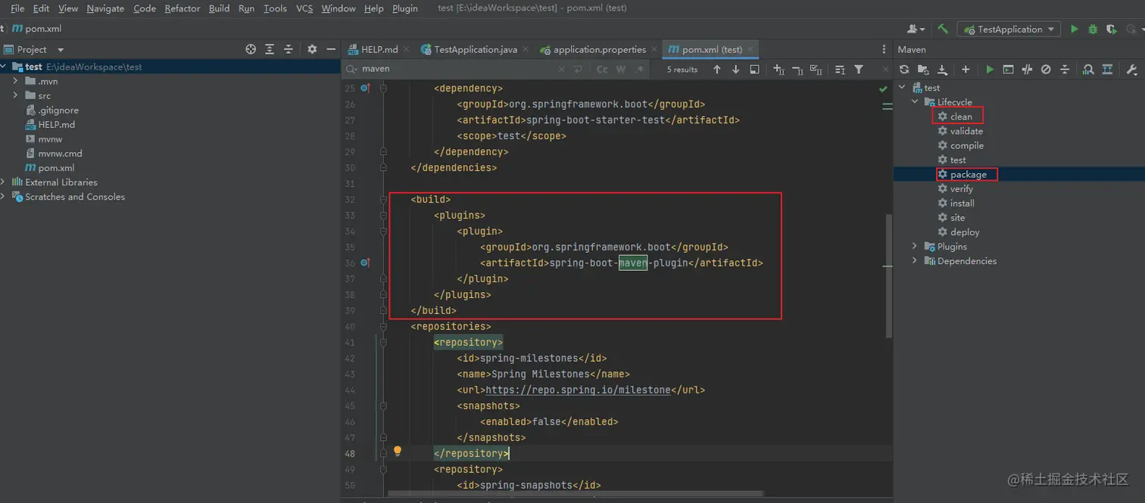Open the File menu
This screenshot has height=503, width=1145.
17,8
